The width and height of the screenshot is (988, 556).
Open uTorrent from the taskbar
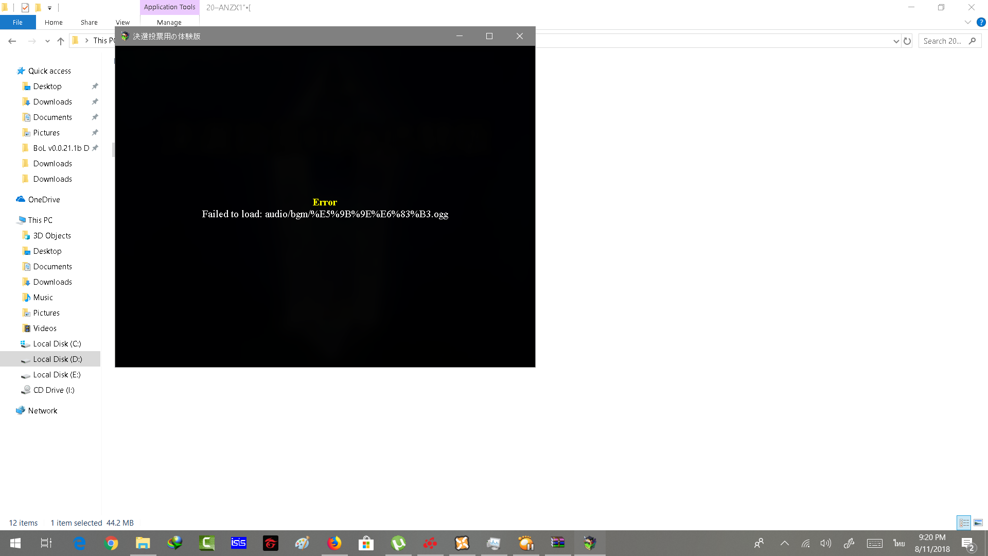(x=398, y=543)
